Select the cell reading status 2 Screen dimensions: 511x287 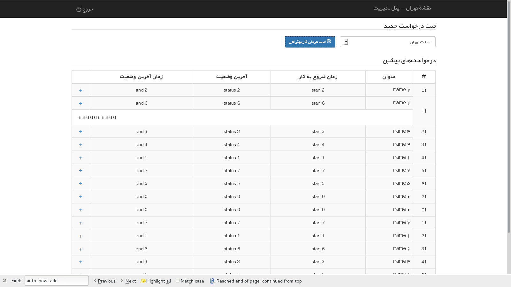tap(232, 90)
